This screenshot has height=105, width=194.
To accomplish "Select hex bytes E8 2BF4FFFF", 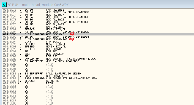I will tap(34, 73).
